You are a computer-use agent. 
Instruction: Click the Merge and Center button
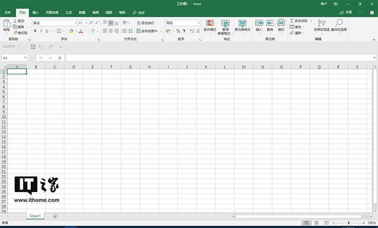(x=147, y=31)
